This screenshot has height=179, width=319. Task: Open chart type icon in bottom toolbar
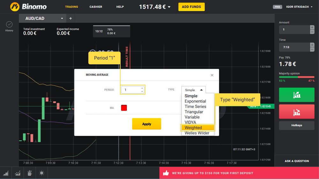[x=6, y=173]
